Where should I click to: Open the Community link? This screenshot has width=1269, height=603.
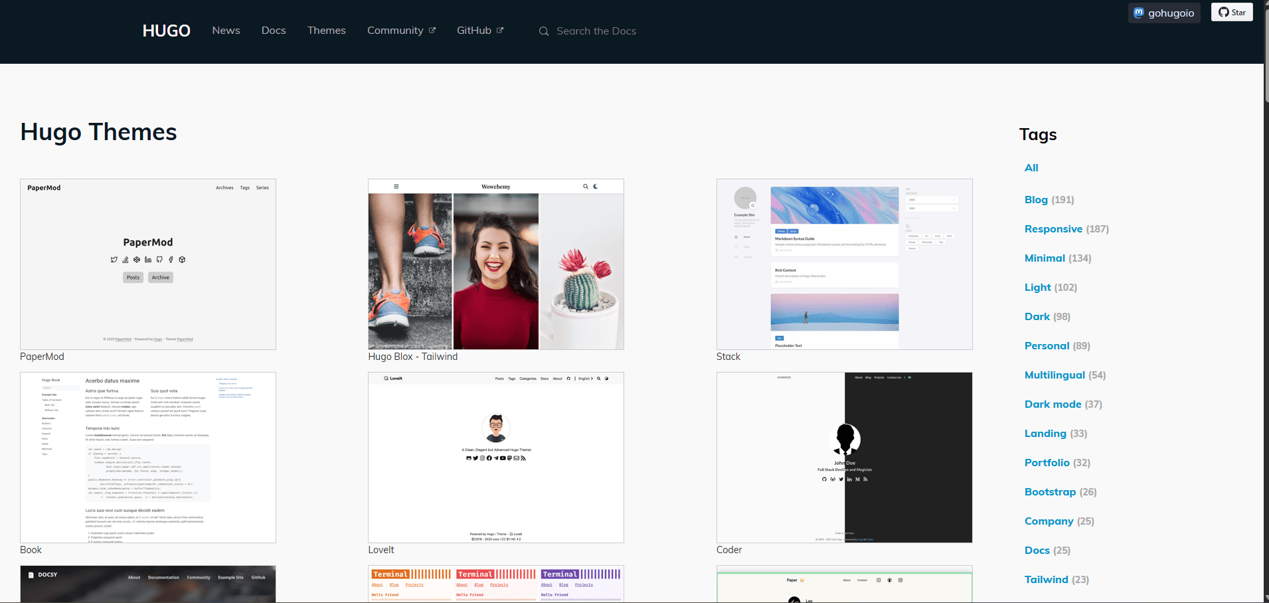401,31
